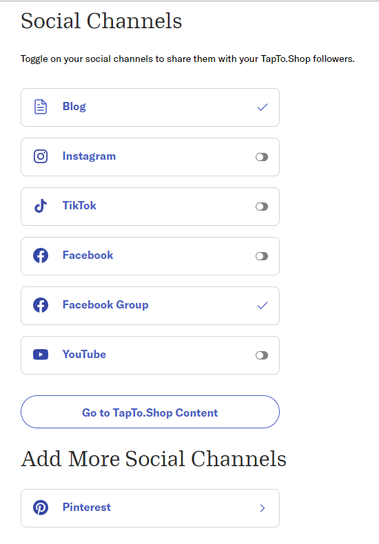
Task: Click the Blog document icon
Action: 41,107
